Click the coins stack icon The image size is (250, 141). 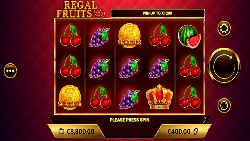(195, 132)
